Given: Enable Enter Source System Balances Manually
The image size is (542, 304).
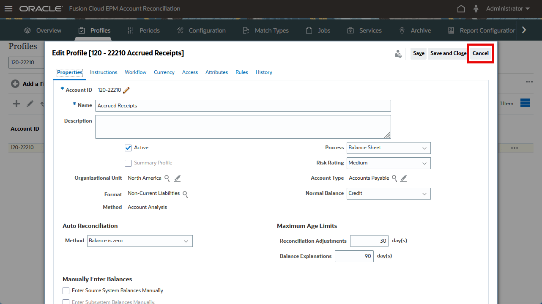Looking at the screenshot, I should point(66,291).
